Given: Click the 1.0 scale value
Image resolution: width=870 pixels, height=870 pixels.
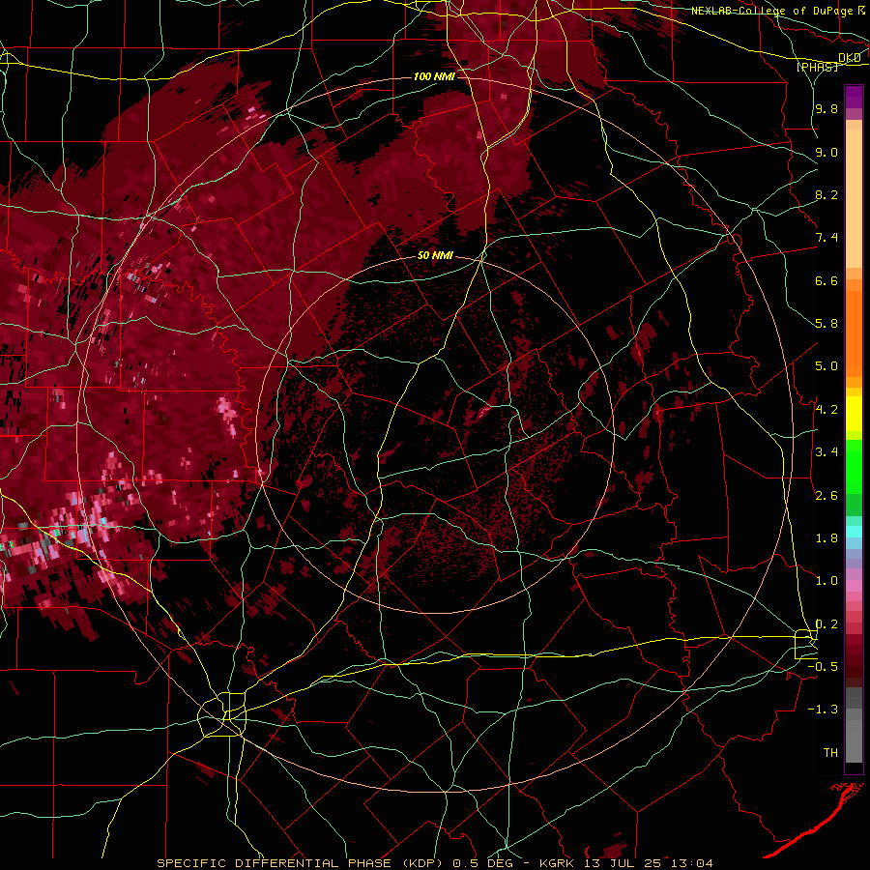Looking at the screenshot, I should tap(826, 581).
